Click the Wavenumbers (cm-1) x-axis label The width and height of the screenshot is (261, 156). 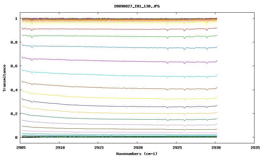click(137, 154)
